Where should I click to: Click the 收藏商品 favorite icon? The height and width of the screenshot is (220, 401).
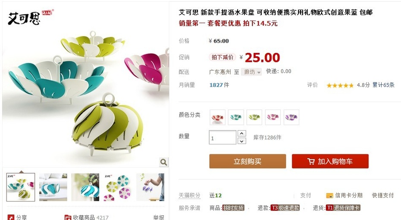68,217
